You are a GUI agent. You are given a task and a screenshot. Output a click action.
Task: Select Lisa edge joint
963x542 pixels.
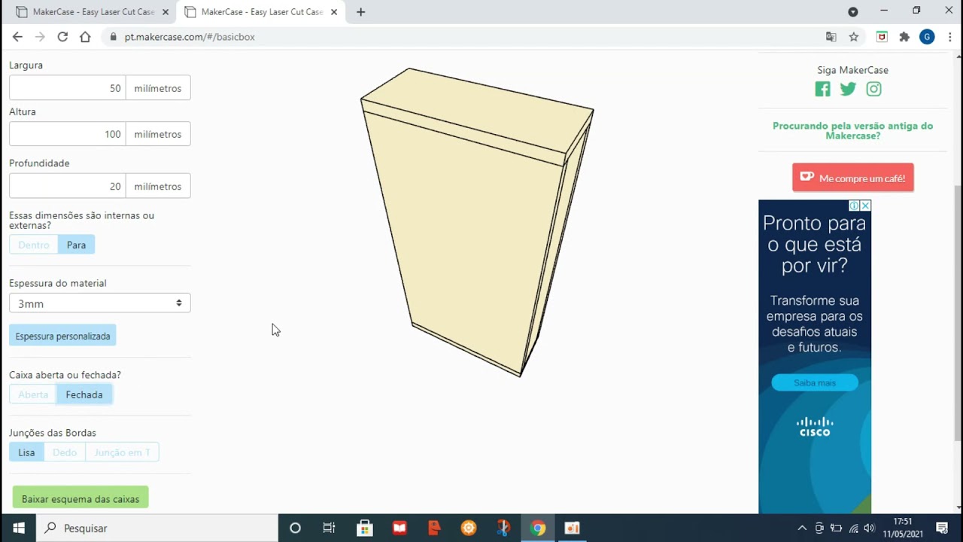(x=26, y=452)
